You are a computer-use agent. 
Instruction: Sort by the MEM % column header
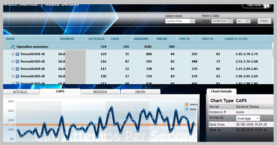click(x=210, y=39)
